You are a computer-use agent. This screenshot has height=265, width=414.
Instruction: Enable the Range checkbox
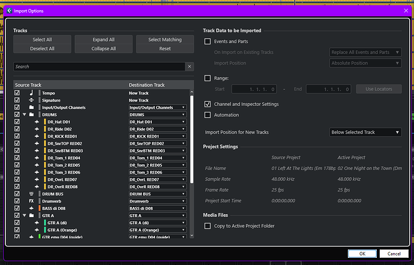click(x=208, y=78)
